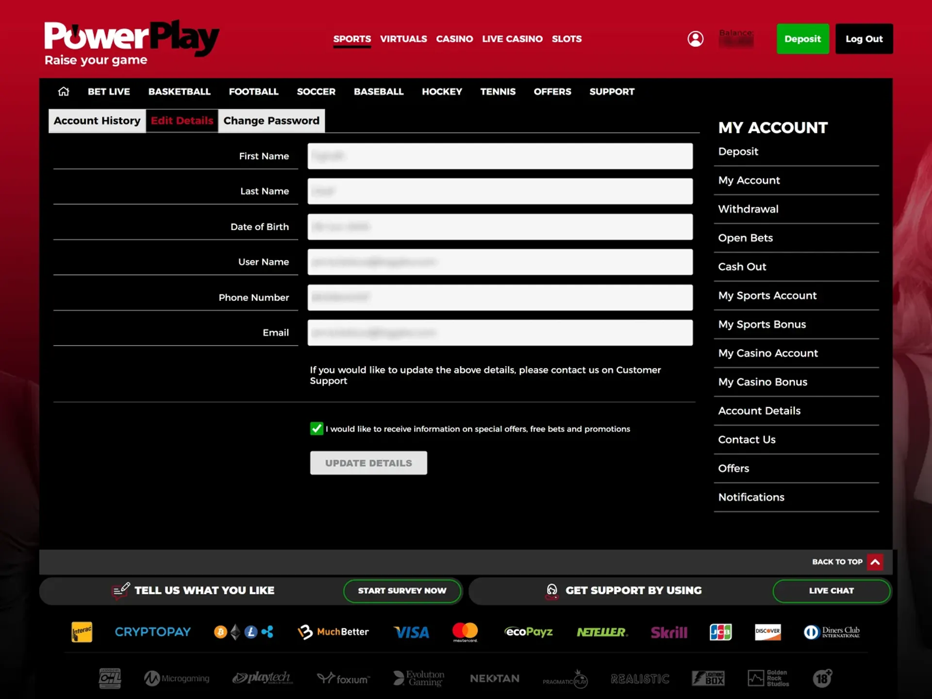Click the support headset icon

click(x=552, y=591)
